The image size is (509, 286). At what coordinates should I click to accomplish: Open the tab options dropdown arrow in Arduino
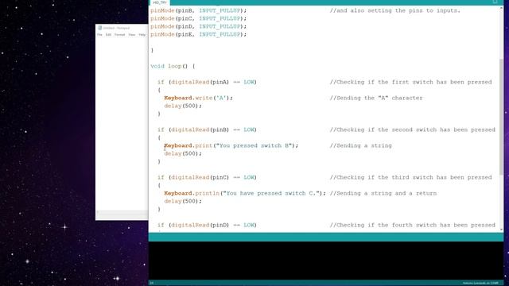(x=495, y=2)
